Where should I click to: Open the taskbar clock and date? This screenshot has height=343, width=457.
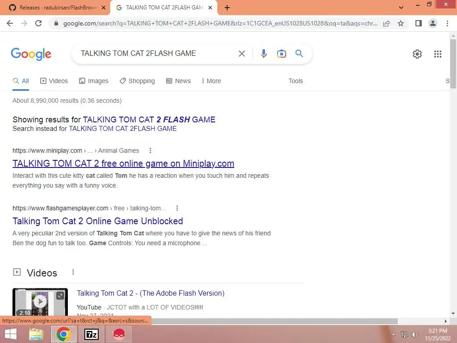[437, 335]
